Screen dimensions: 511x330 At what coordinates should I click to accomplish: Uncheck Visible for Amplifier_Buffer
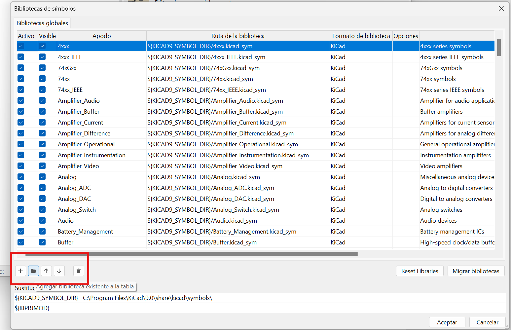pos(42,111)
